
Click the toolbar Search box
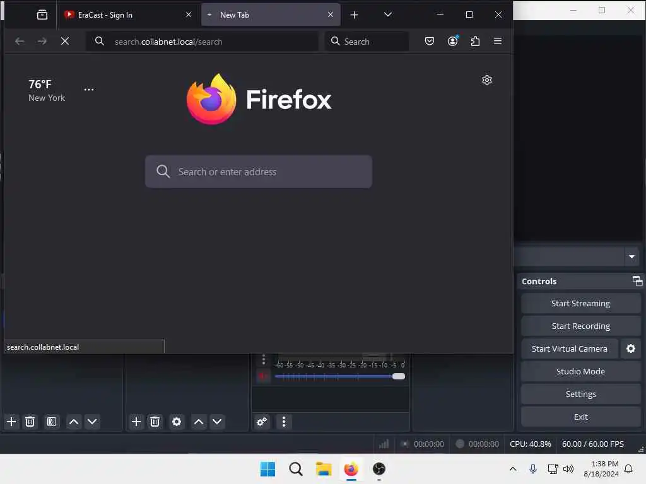click(367, 41)
